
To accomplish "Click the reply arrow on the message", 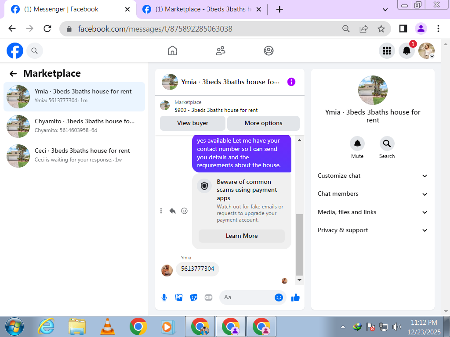I will point(172,211).
